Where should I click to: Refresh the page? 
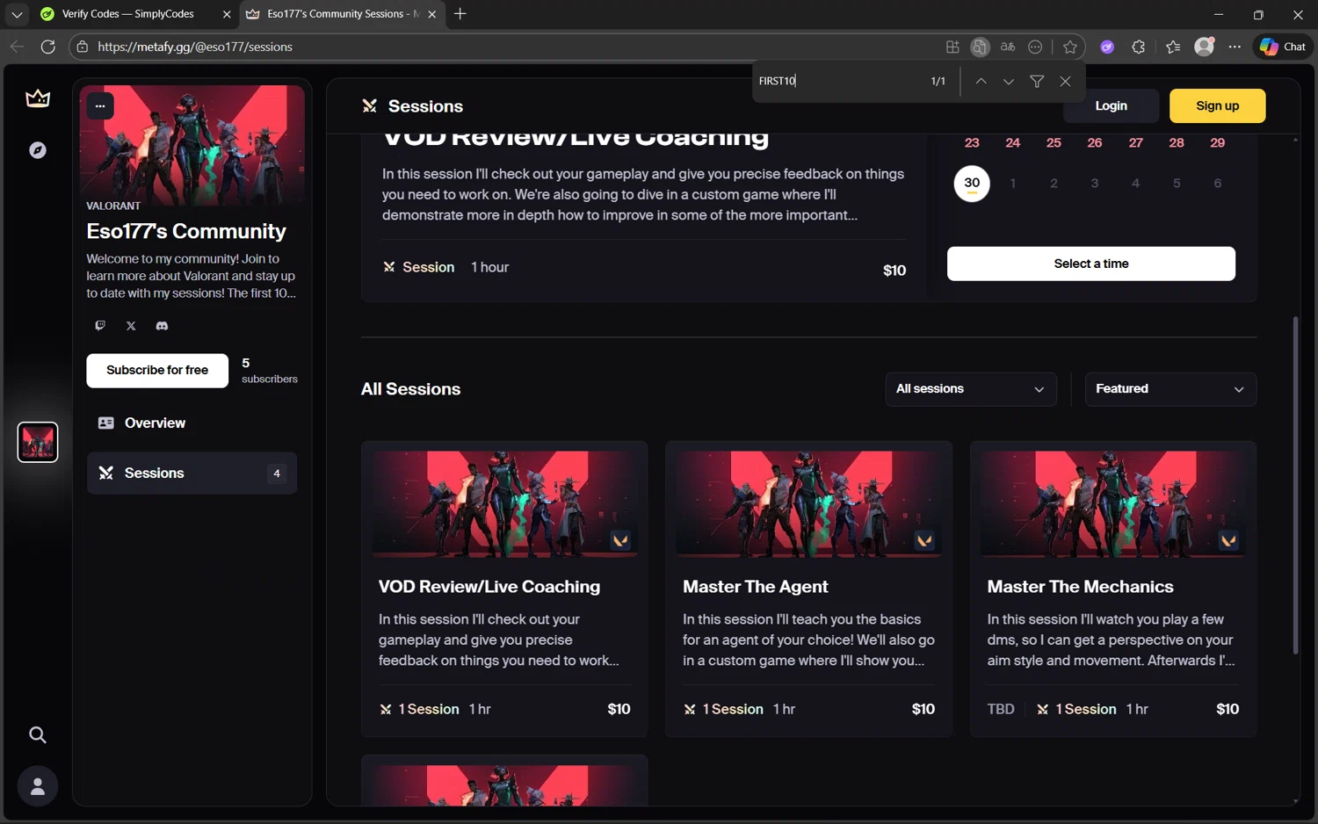tap(48, 47)
